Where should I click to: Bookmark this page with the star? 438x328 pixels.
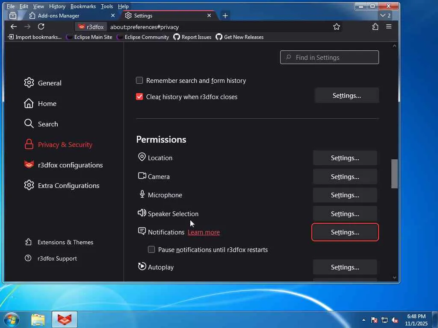coord(337,27)
